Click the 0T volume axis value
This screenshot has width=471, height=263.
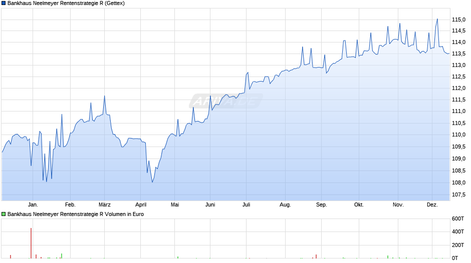pos(455,258)
